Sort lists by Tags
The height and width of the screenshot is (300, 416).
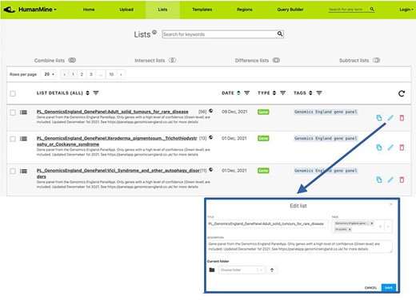[x=310, y=93]
